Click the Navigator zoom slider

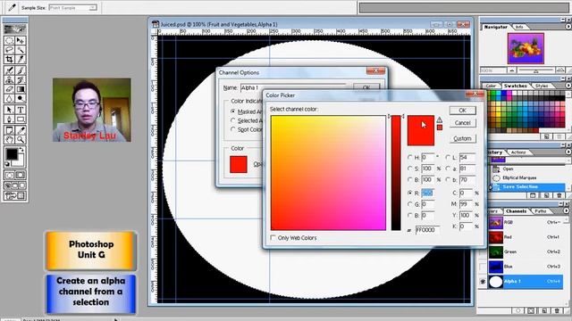tap(536, 70)
